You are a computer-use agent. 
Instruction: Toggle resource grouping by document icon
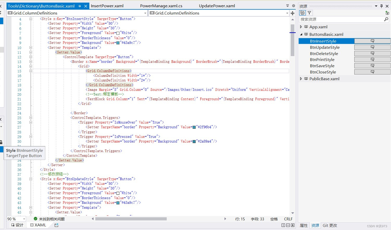coord(302,13)
